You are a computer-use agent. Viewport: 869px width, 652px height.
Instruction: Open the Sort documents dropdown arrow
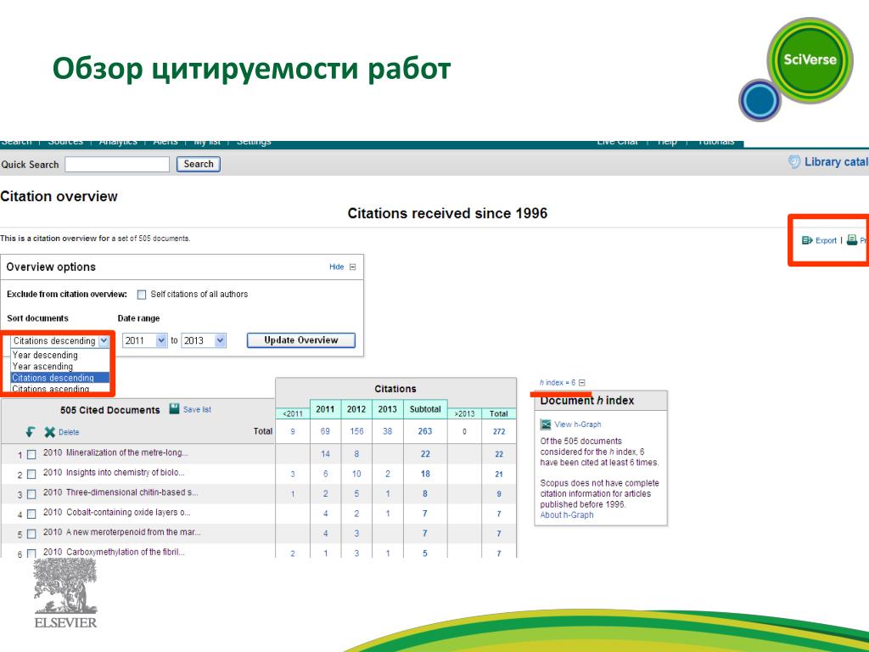(x=104, y=340)
